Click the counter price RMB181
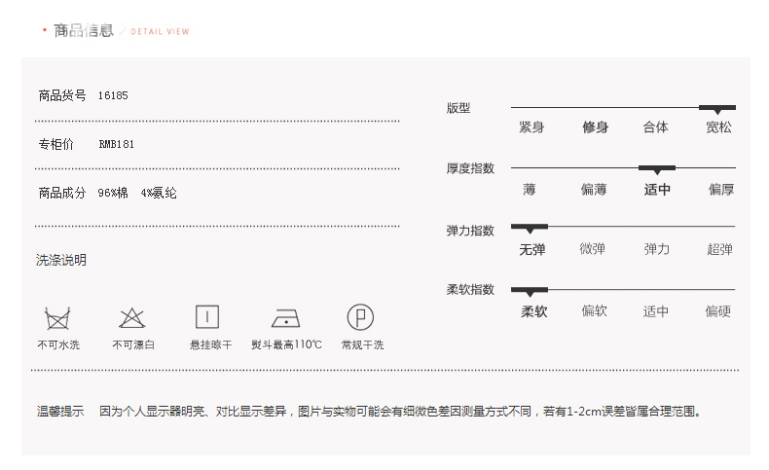This screenshot has height=470, width=769. [x=117, y=144]
